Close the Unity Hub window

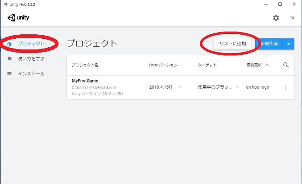[294, 4]
